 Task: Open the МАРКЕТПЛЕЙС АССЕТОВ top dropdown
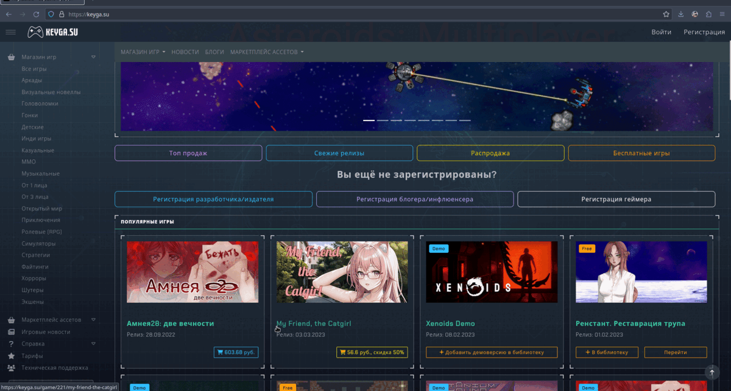point(267,52)
